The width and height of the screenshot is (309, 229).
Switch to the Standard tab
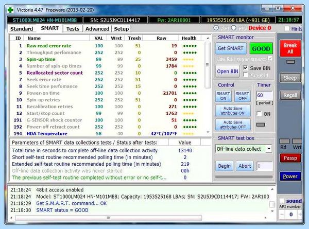(x=22, y=29)
